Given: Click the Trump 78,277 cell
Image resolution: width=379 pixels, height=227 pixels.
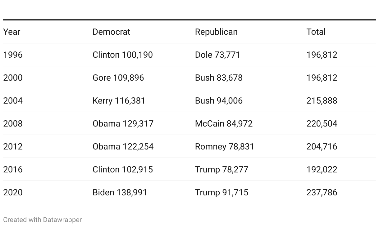Looking at the screenshot, I should (221, 170).
